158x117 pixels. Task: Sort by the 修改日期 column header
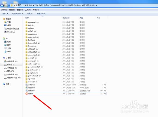(x=66, y=18)
